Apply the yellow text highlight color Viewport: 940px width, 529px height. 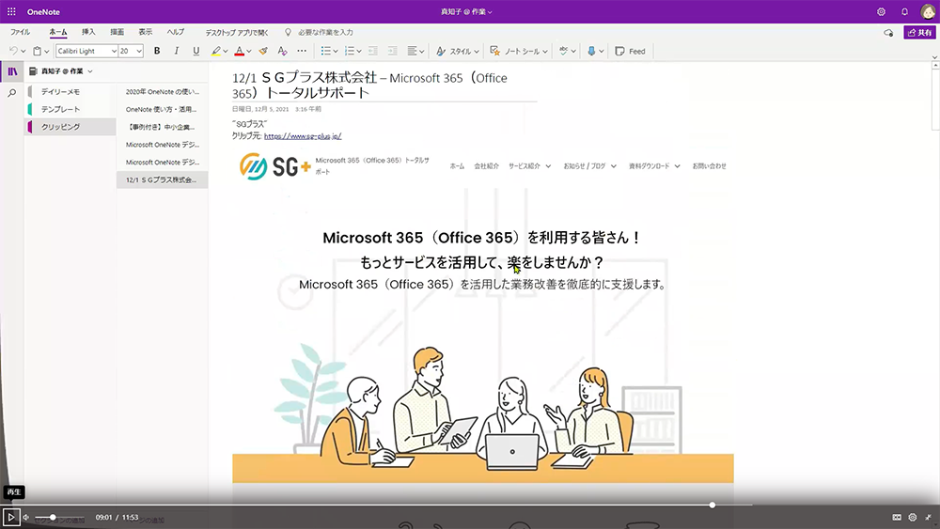coord(216,51)
